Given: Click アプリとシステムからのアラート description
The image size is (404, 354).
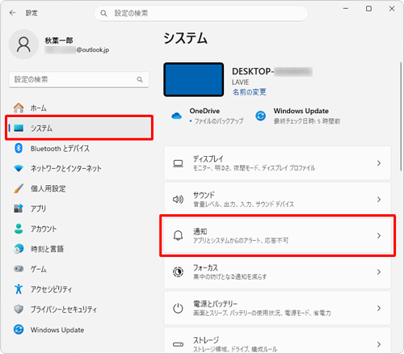Looking at the screenshot, I should 241,240.
